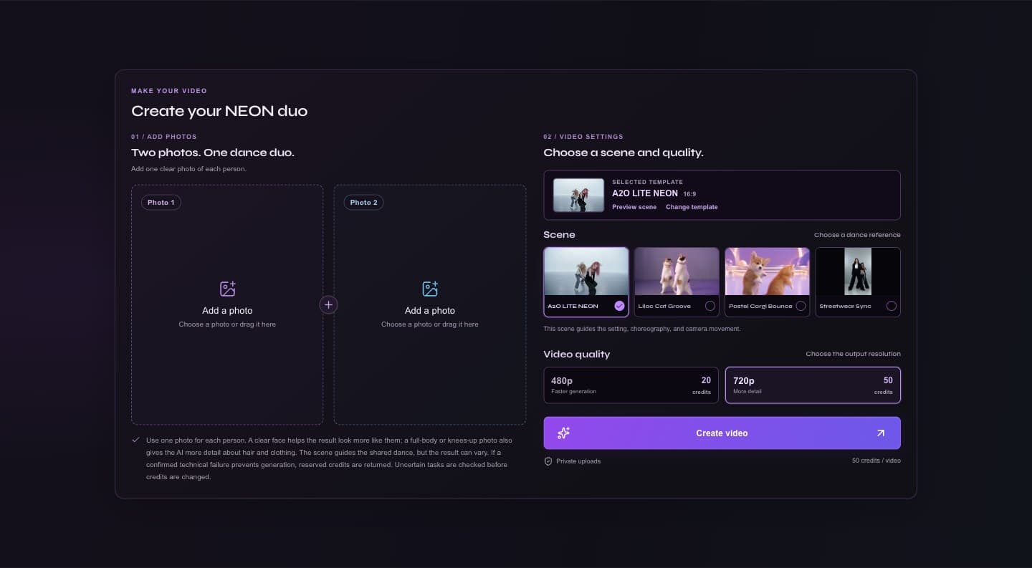Click the checkmark icon before the photo tips
Image resolution: width=1032 pixels, height=568 pixels.
click(x=136, y=440)
